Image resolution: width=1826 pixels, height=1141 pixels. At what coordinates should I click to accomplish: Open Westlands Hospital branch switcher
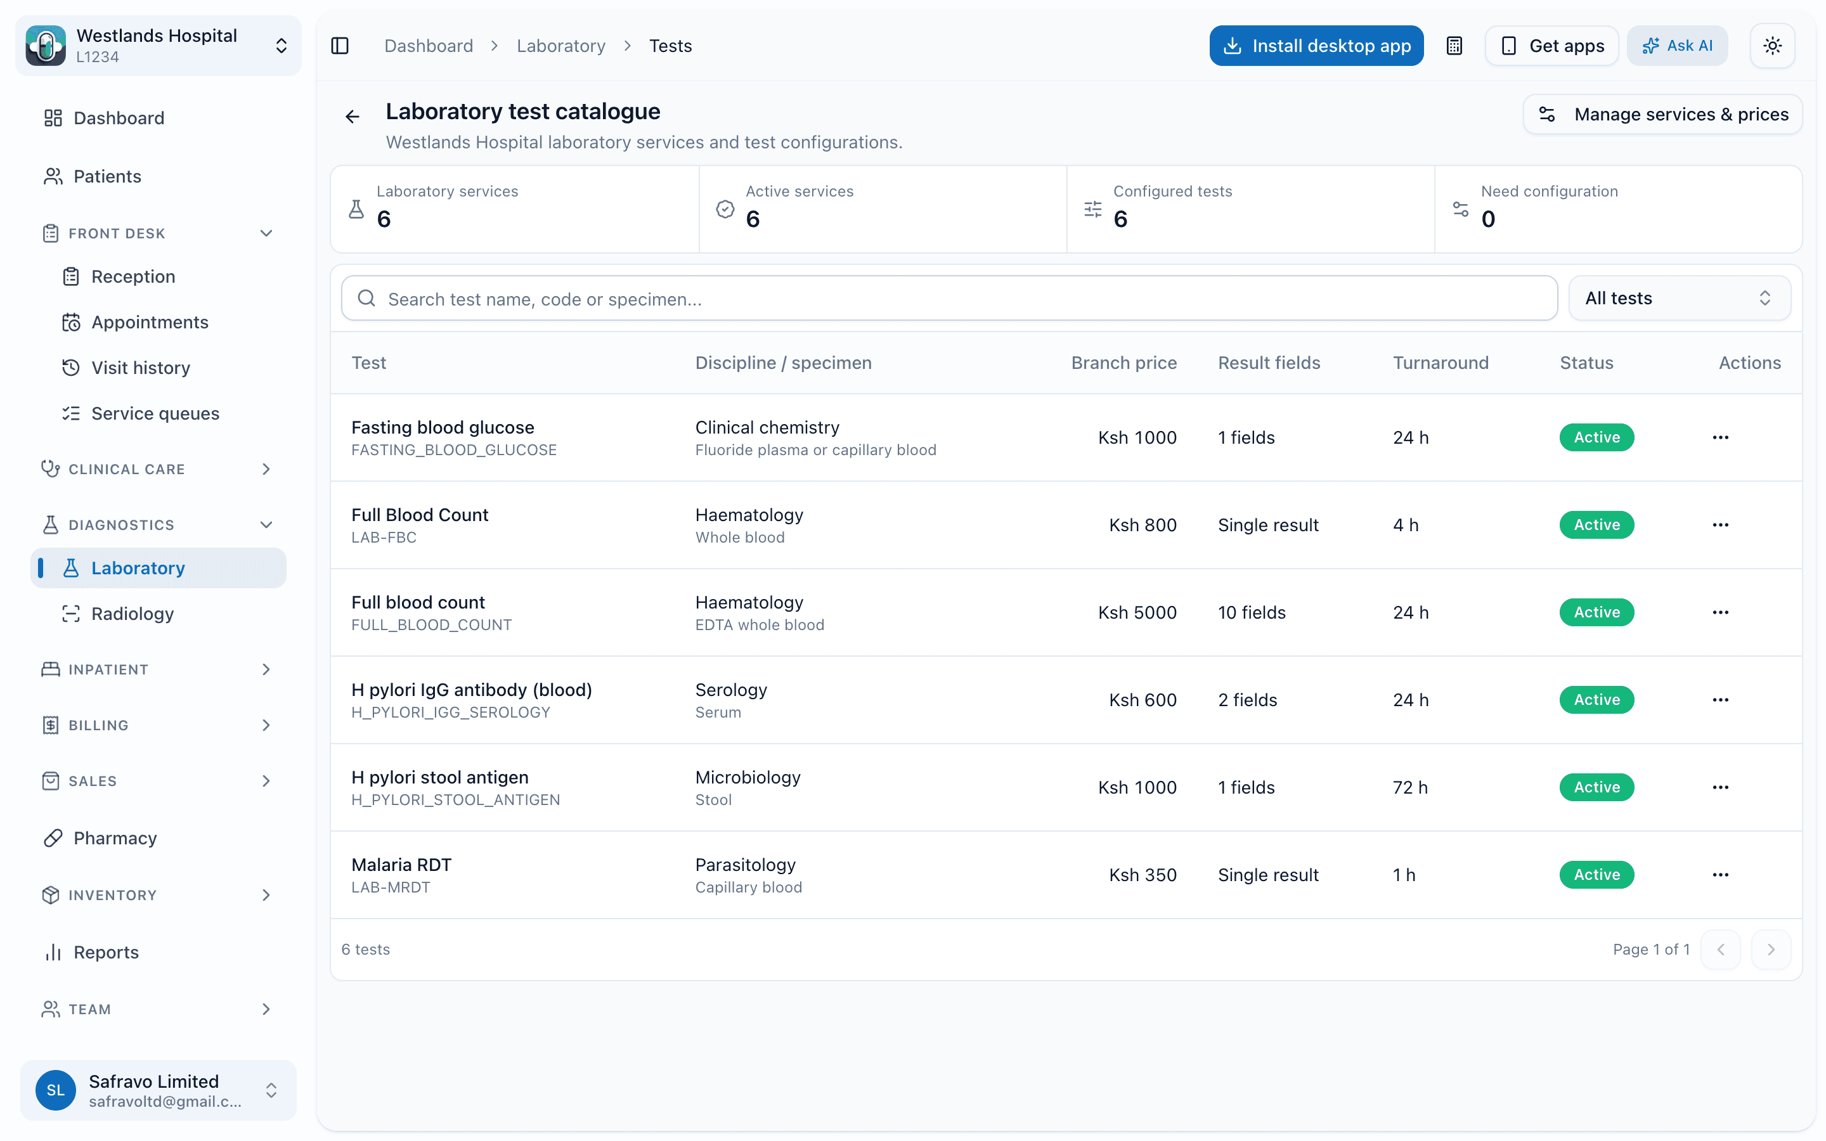pyautogui.click(x=159, y=46)
